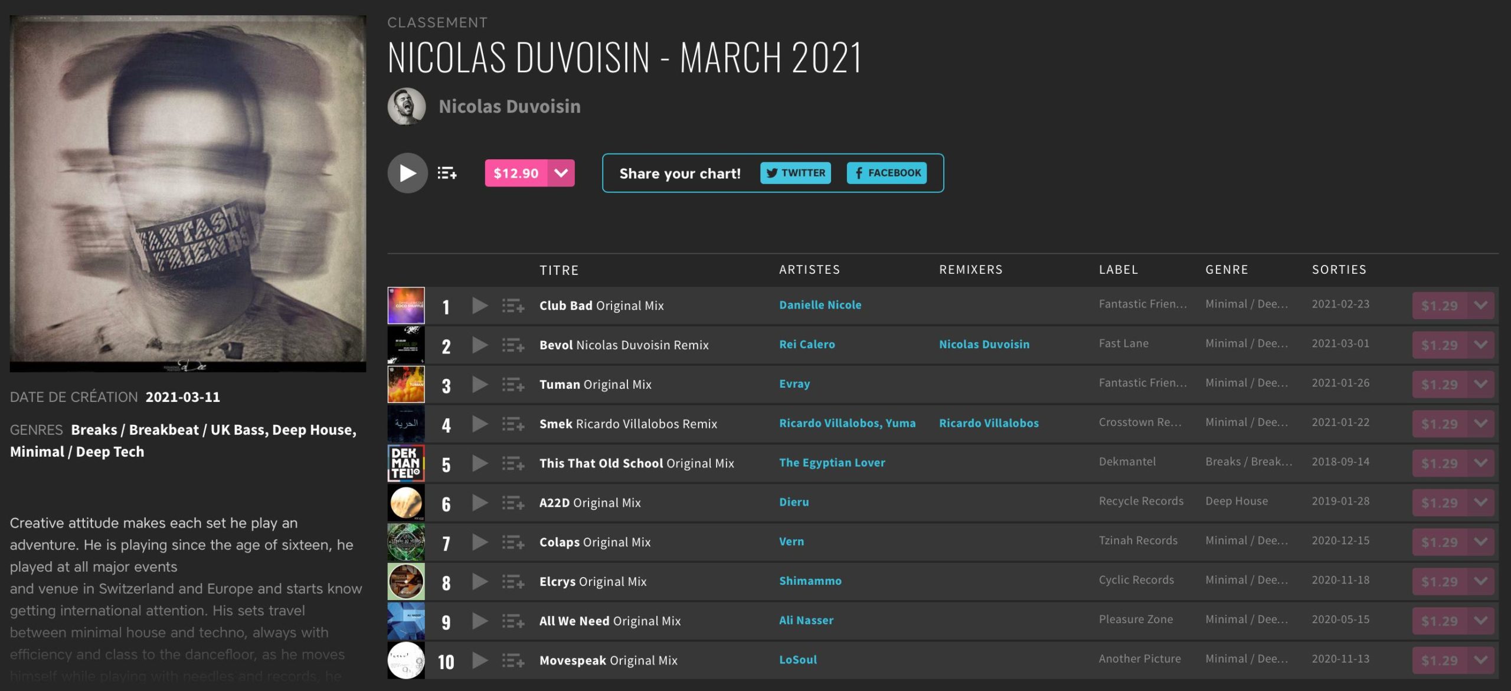
Task: Expand price options for Smek
Action: [1480, 424]
